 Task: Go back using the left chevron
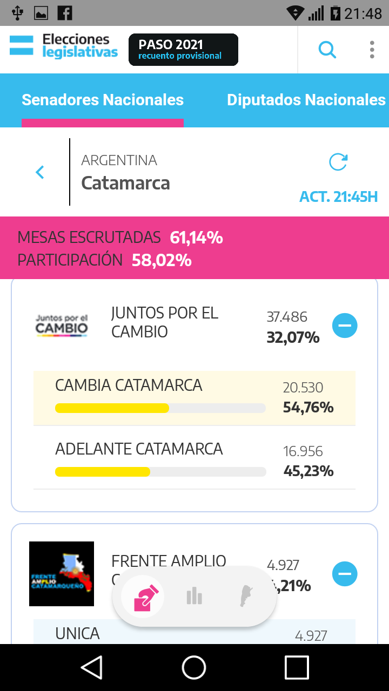coord(39,172)
